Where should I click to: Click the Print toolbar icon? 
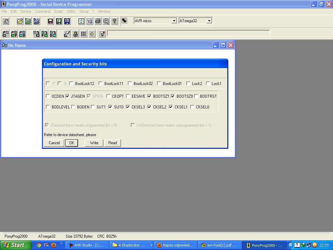98,21
